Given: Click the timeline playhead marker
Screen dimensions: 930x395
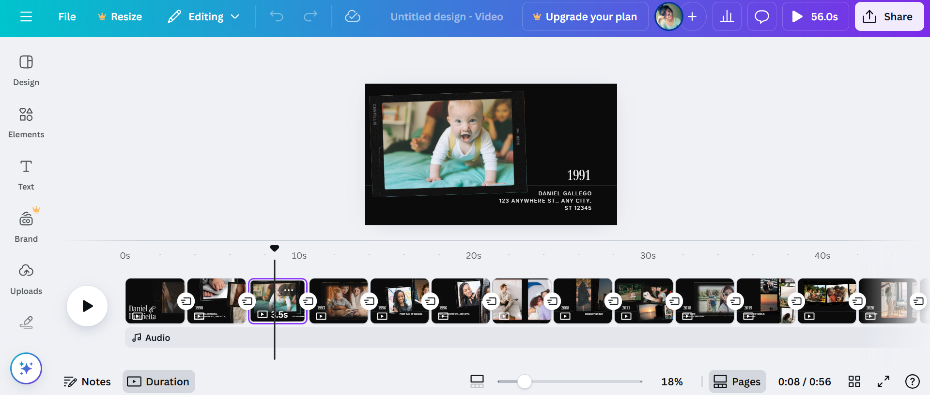Looking at the screenshot, I should (x=275, y=249).
